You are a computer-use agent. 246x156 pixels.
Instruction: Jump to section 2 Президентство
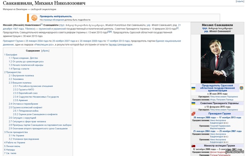click(13, 72)
